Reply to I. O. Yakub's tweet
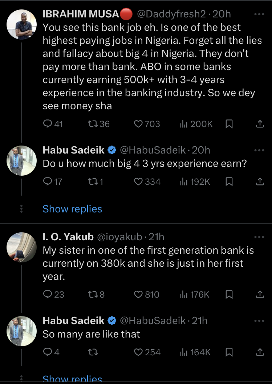 point(53,294)
